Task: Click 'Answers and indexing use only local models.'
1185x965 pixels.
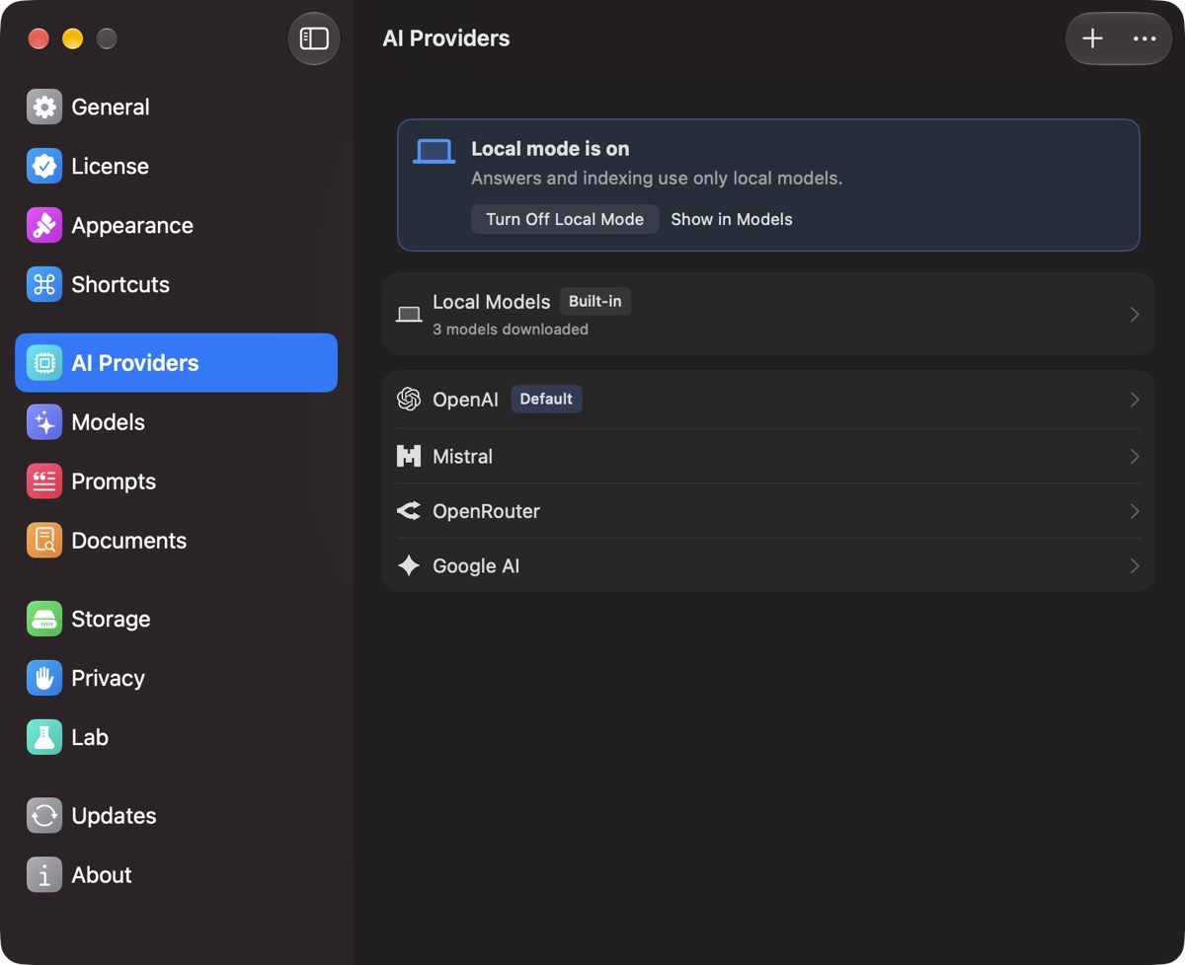Action: (x=657, y=179)
